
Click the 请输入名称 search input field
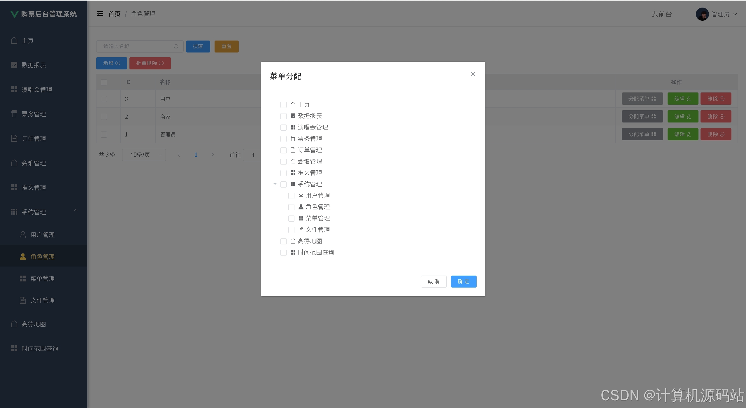(x=140, y=46)
